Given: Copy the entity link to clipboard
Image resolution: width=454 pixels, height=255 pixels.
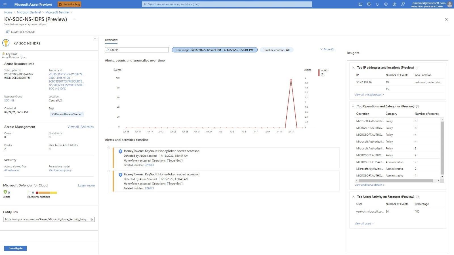Looking at the screenshot, I should point(92,220).
